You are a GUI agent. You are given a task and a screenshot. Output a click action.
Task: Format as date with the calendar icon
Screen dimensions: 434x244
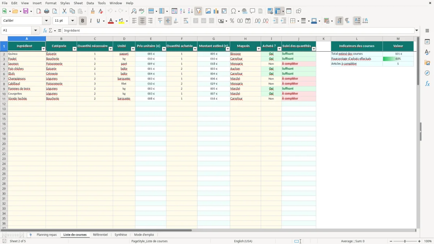pyautogui.click(x=248, y=21)
